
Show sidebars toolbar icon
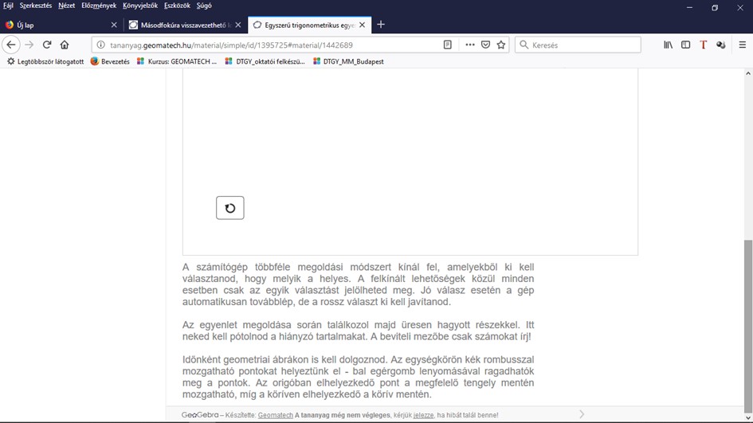[x=685, y=45]
